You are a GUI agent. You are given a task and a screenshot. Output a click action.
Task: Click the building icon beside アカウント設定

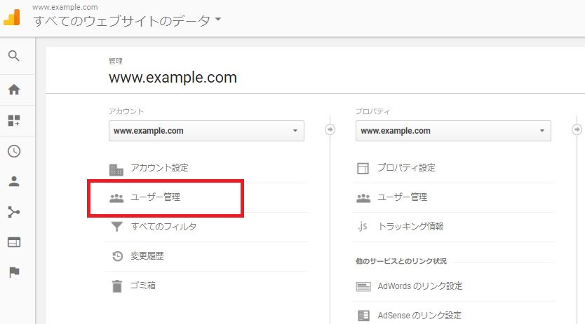tap(116, 169)
